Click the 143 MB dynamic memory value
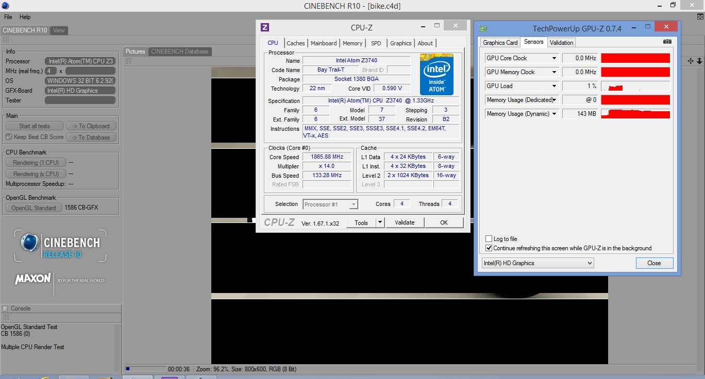The width and height of the screenshot is (705, 379). tap(579, 114)
